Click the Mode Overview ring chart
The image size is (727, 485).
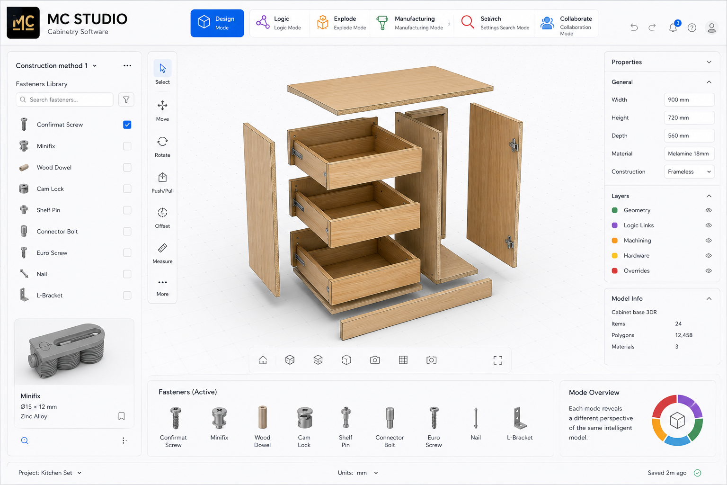point(677,420)
